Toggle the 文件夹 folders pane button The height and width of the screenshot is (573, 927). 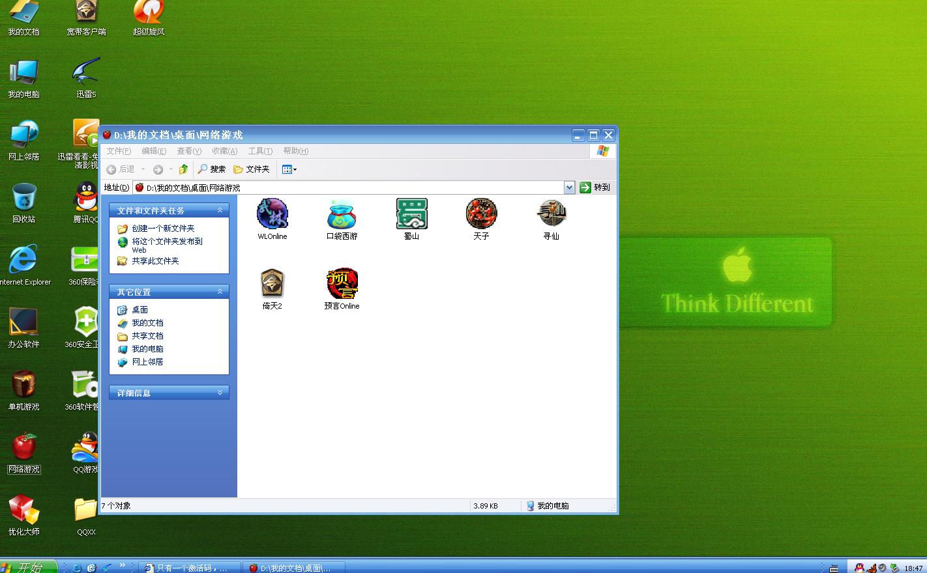point(252,169)
